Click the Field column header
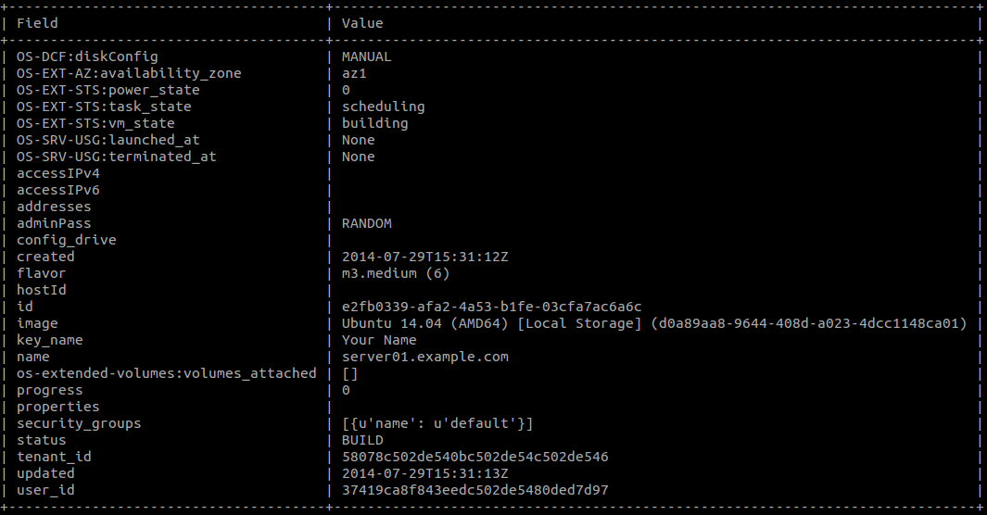Screen dimensions: 987x515 [37, 23]
